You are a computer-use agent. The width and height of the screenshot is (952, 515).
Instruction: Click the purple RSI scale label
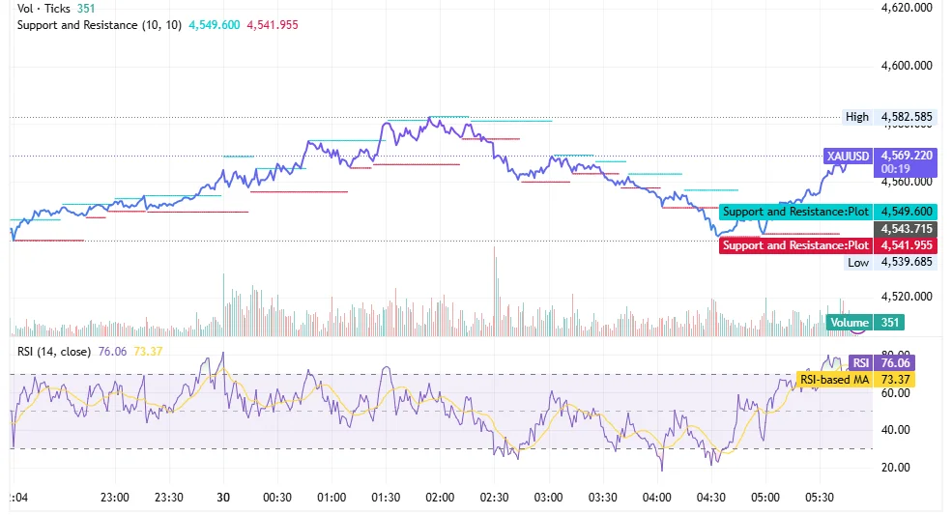[859, 362]
